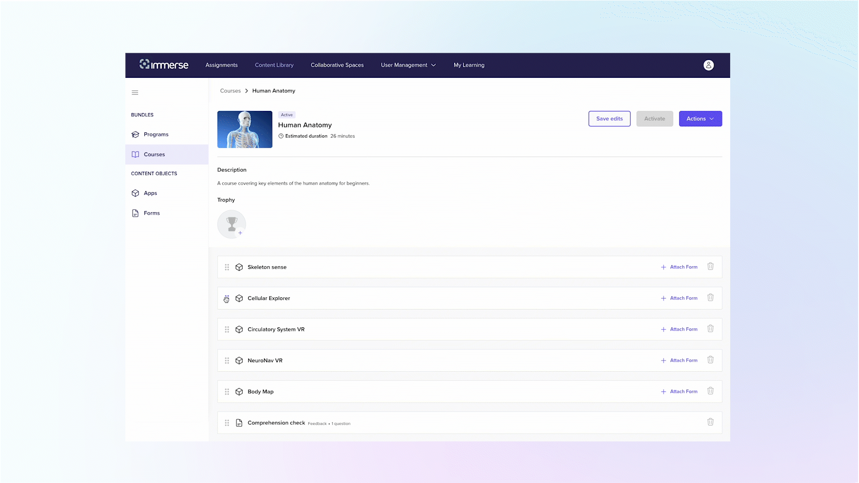Select Programs in the sidebar
The width and height of the screenshot is (859, 483).
coord(166,135)
